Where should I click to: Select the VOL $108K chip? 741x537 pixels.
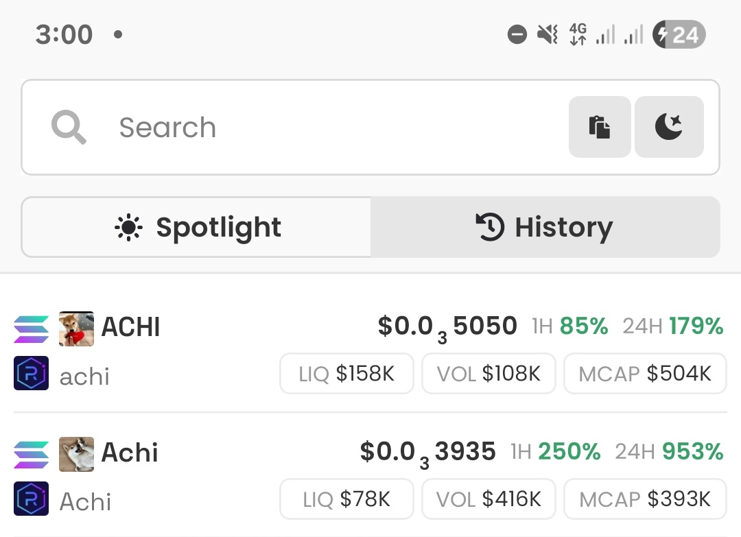click(x=489, y=374)
